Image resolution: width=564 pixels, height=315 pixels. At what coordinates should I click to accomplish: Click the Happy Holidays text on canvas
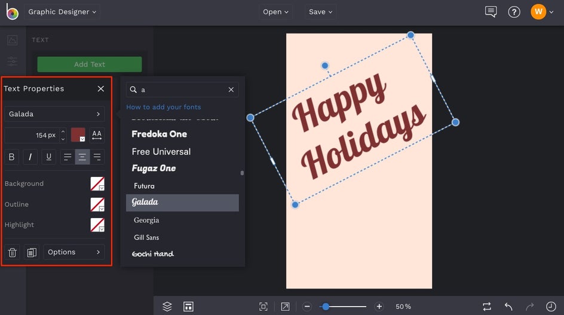pos(358,125)
